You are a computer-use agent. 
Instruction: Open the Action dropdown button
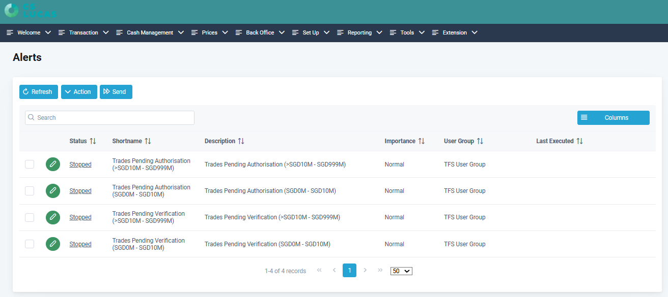pyautogui.click(x=79, y=92)
